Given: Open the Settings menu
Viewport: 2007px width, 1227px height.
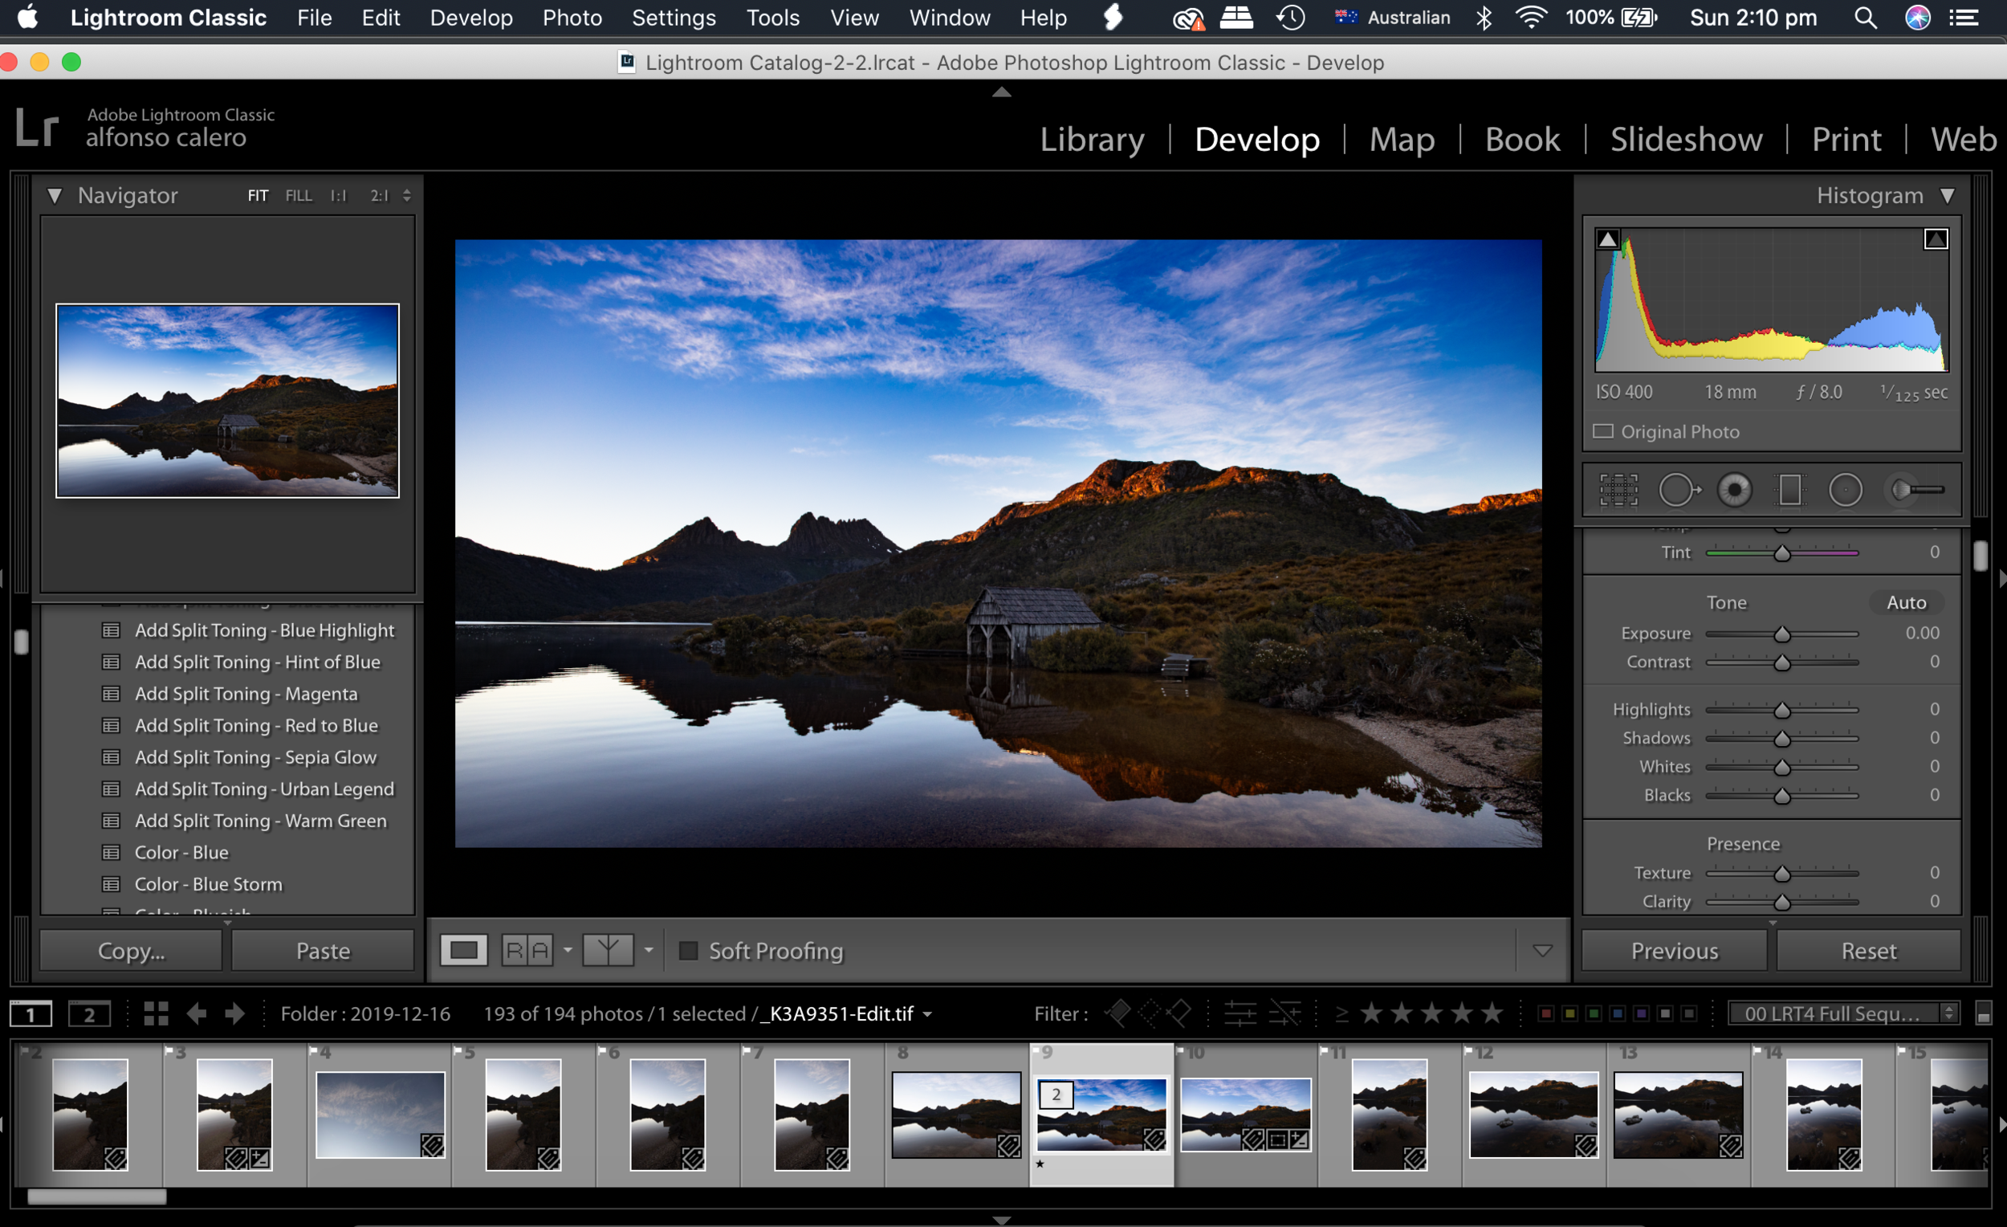Looking at the screenshot, I should [x=673, y=17].
